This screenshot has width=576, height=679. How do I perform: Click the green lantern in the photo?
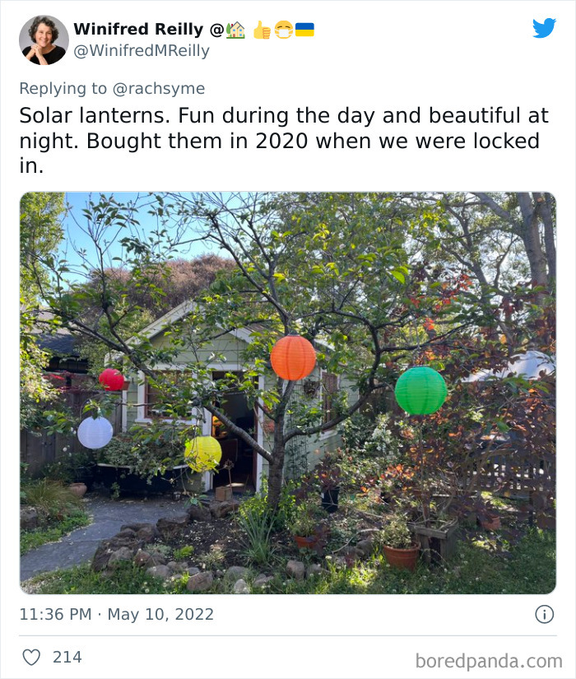click(x=420, y=391)
